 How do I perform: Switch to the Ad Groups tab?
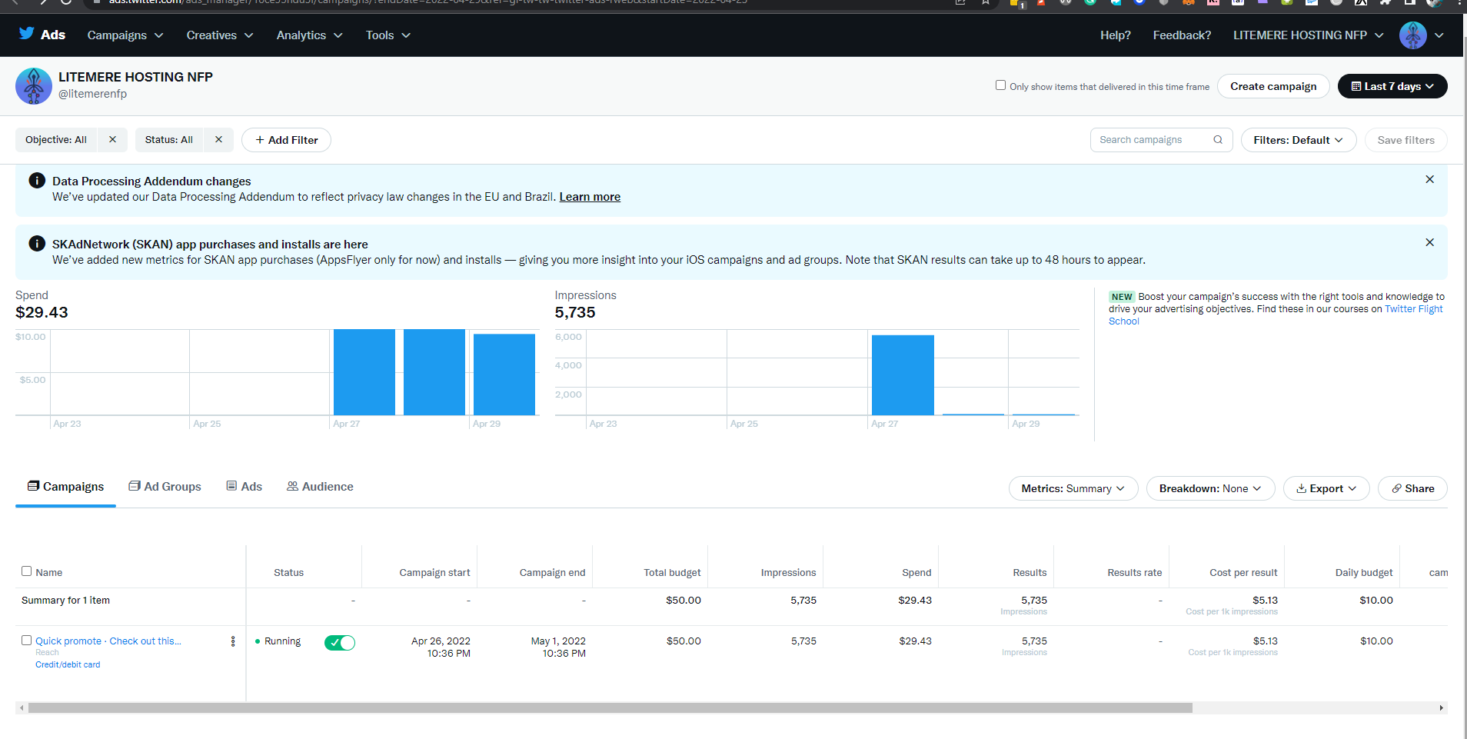165,487
